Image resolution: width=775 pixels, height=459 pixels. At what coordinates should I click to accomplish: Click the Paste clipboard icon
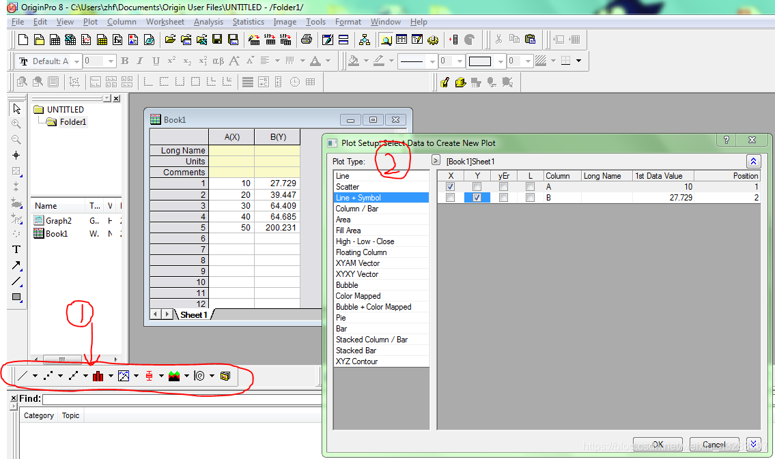[x=531, y=40]
